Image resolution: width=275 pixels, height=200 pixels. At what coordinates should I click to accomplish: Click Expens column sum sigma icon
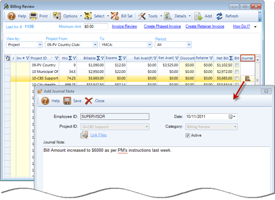point(120,58)
